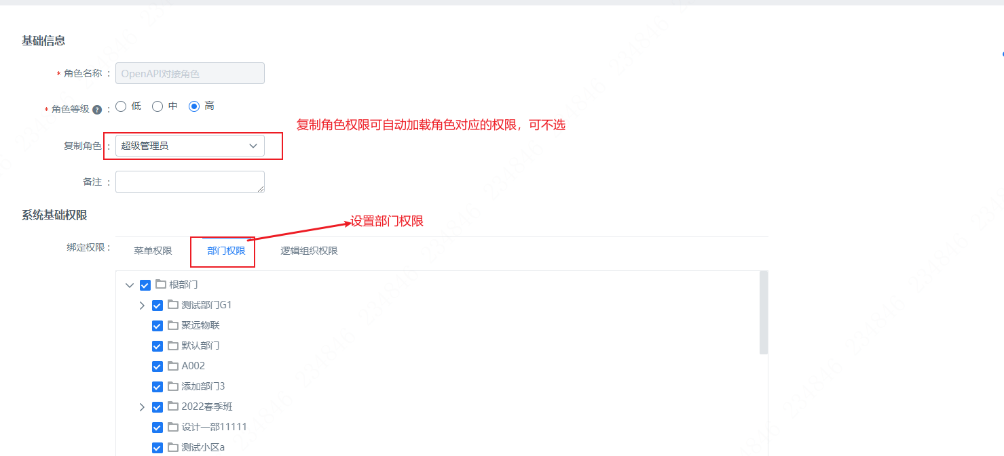Uncheck the 根部门 checkbox

click(x=145, y=285)
